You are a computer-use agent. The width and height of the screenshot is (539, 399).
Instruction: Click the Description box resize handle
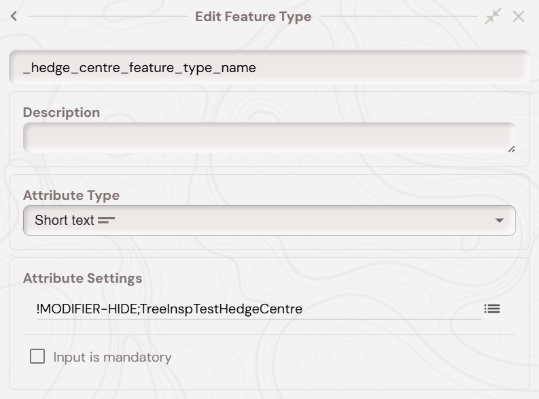click(511, 149)
